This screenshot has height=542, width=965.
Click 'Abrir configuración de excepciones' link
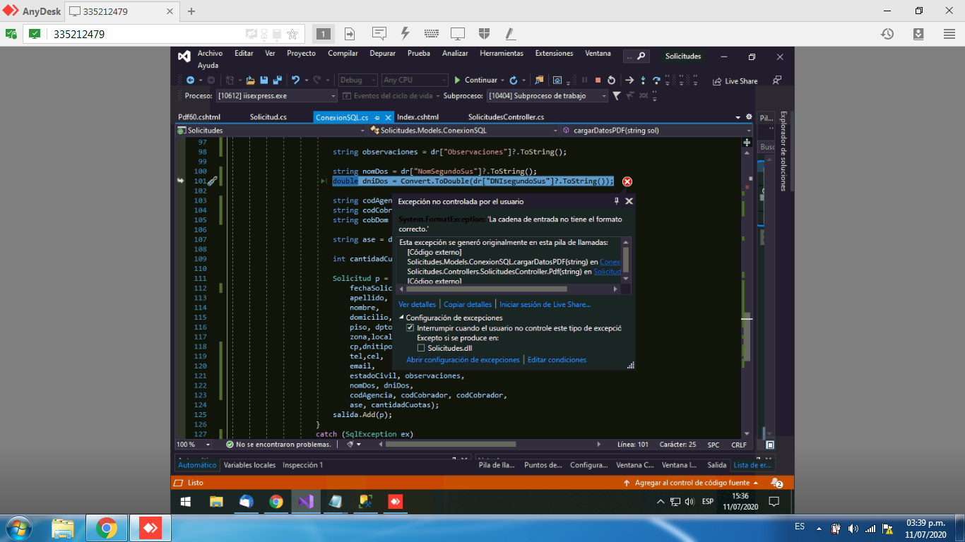[463, 360]
